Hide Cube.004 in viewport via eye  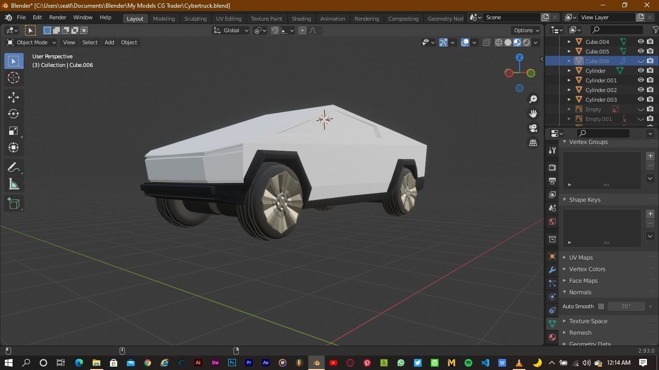click(x=641, y=41)
